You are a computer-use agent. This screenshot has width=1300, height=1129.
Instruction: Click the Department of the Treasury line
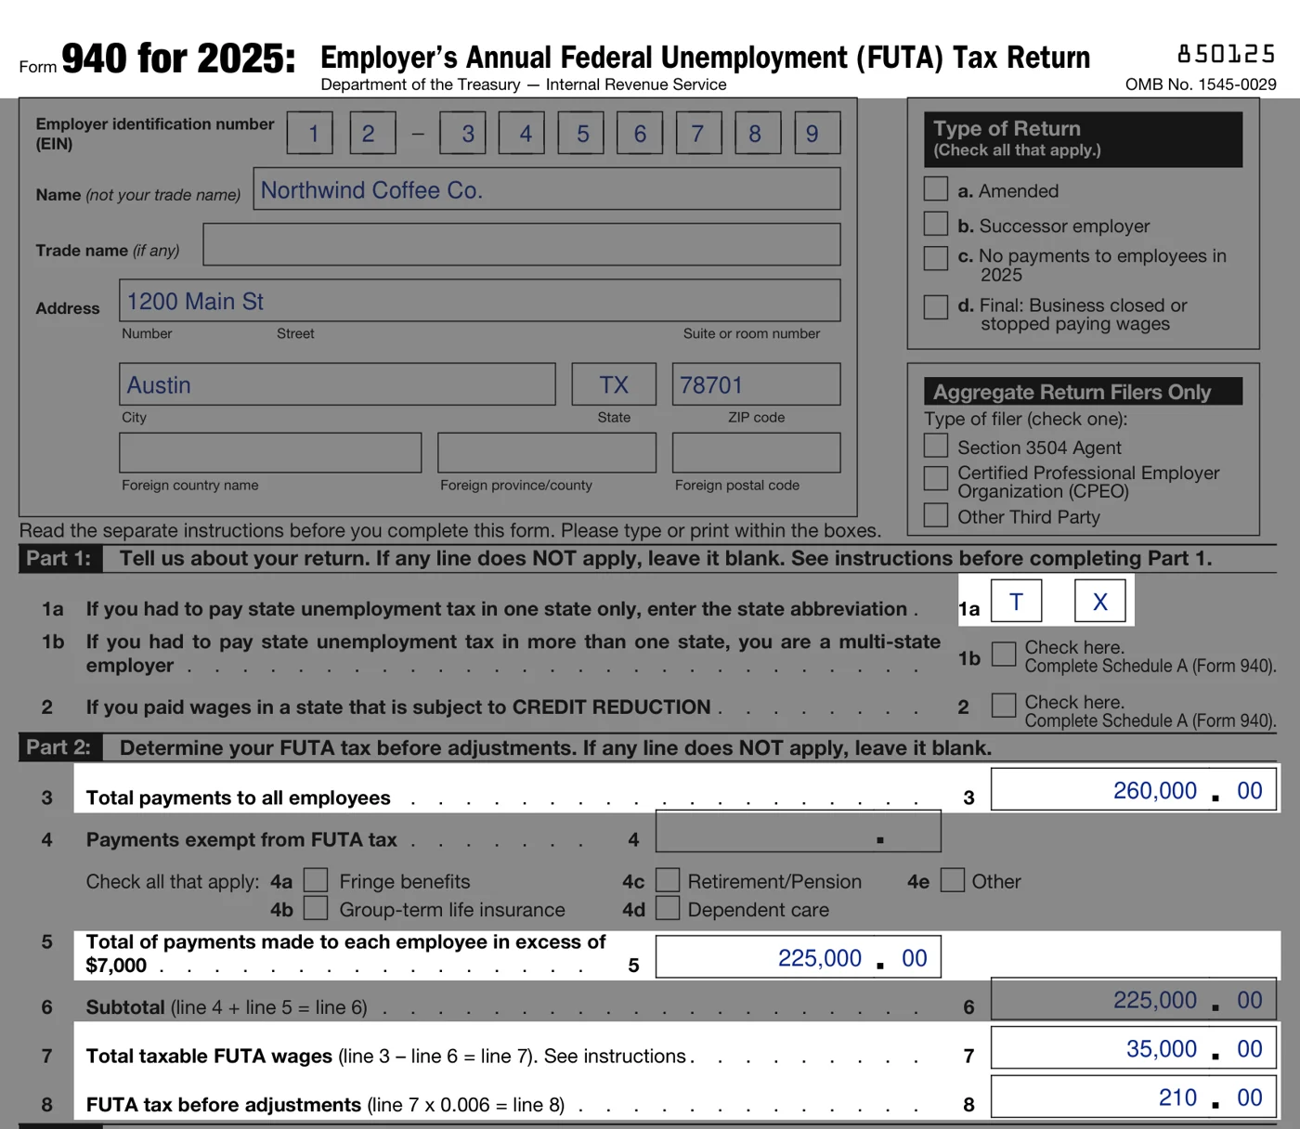click(x=524, y=84)
